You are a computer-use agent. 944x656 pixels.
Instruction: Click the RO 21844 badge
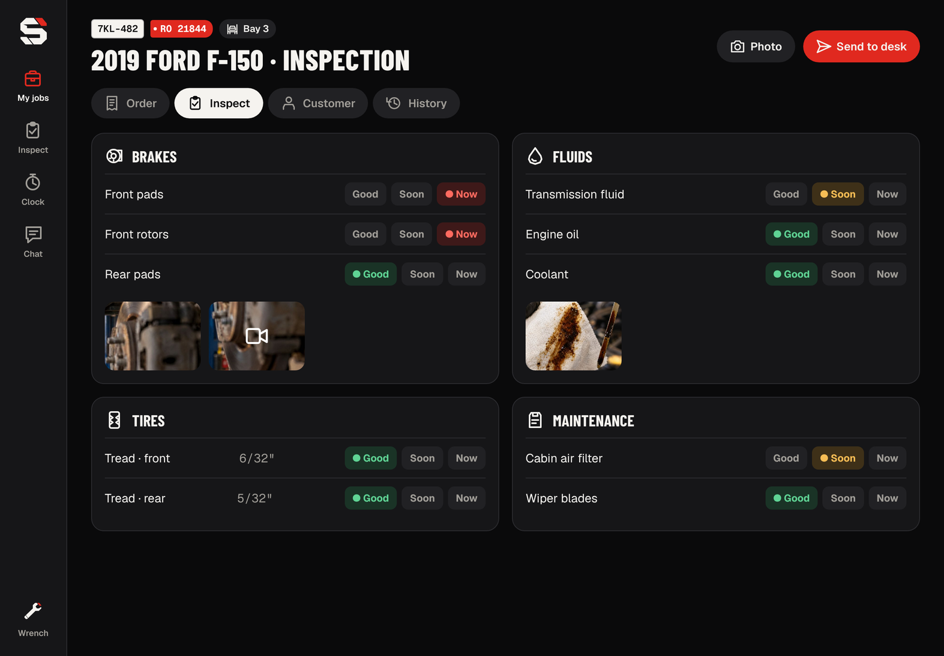click(x=181, y=29)
